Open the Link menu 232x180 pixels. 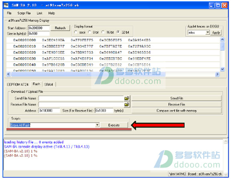[40, 13]
